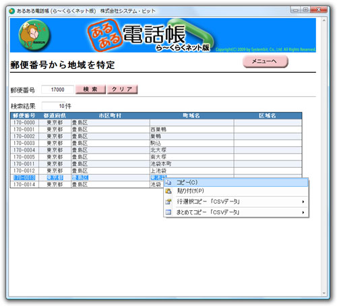
Task: Open 行選択コピー「CSVデータ」 menu entry
Action: tap(236, 202)
